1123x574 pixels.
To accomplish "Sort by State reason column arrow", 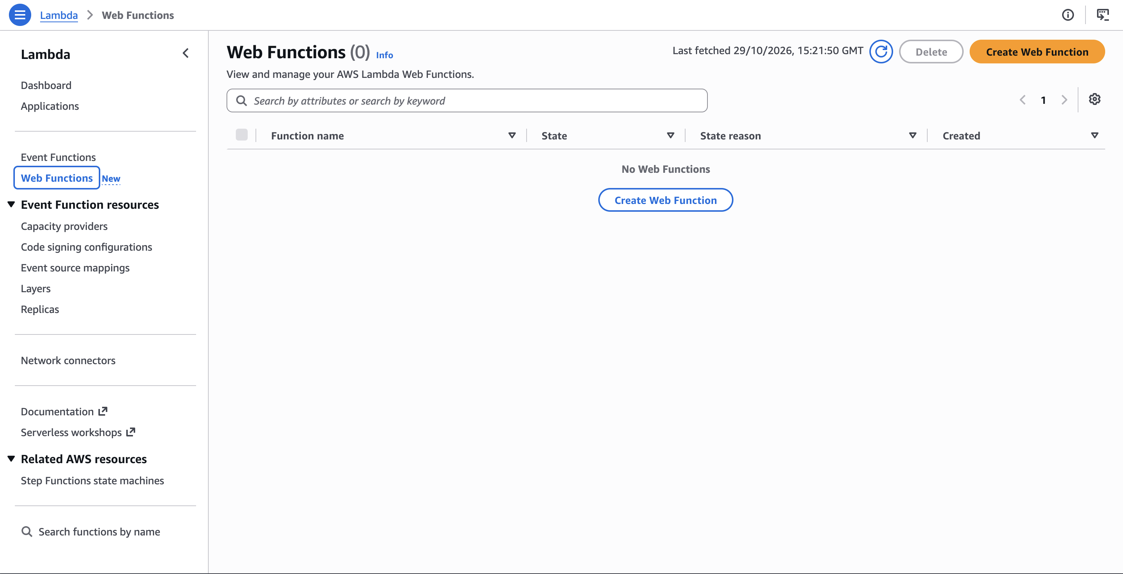I will pos(912,136).
